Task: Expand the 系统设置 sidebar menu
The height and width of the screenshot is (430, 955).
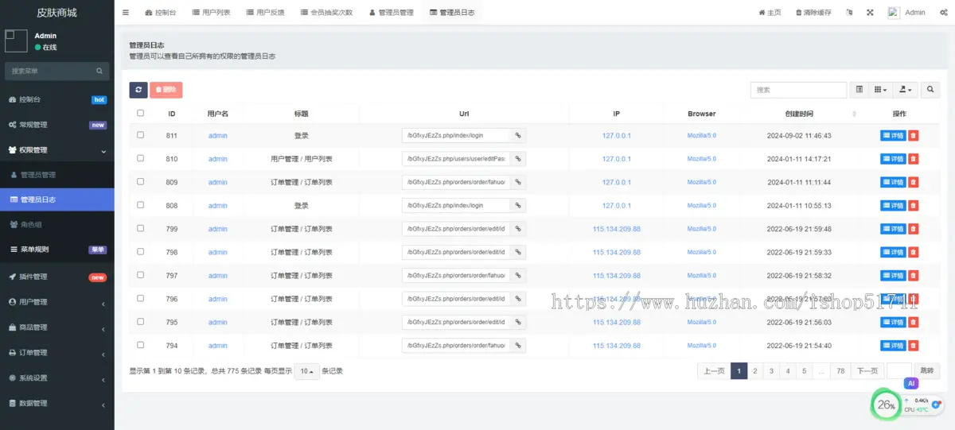Action: tap(57, 378)
